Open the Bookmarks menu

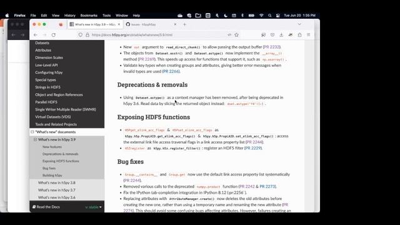point(89,16)
